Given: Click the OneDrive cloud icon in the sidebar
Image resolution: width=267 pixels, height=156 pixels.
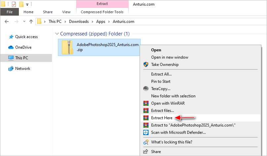Looking at the screenshot, I should pos(11,47).
